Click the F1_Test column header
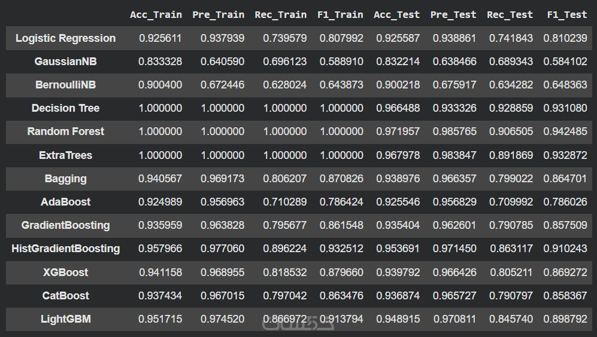Image resolution: width=597 pixels, height=337 pixels. [x=567, y=15]
